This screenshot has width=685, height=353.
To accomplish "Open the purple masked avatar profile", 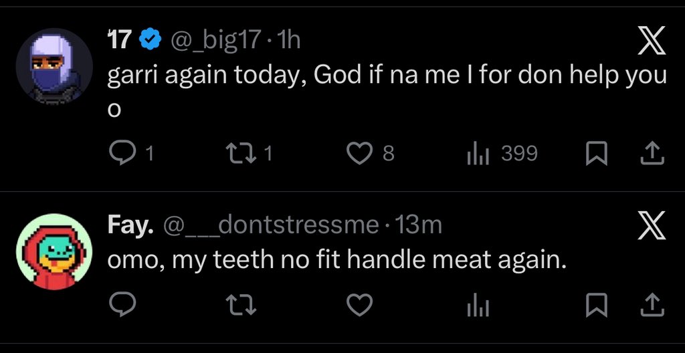I will [x=54, y=67].
